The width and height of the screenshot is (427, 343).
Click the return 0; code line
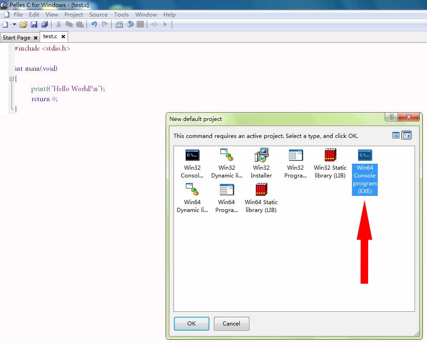(x=44, y=99)
